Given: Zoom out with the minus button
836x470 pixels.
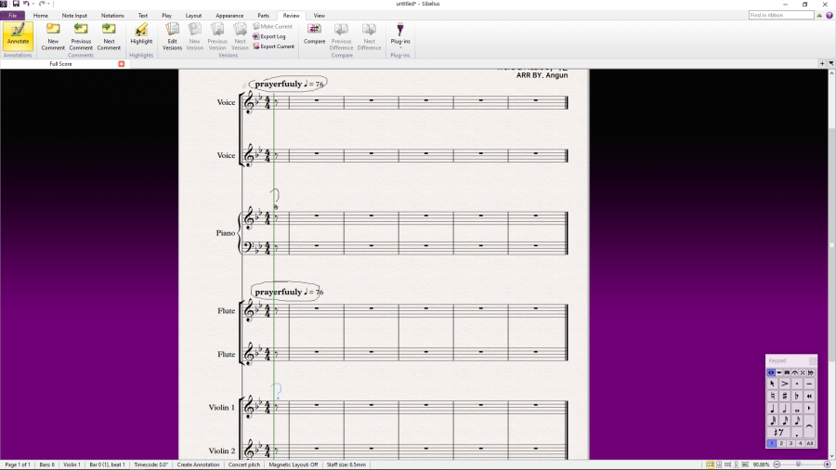Looking at the screenshot, I should point(777,464).
